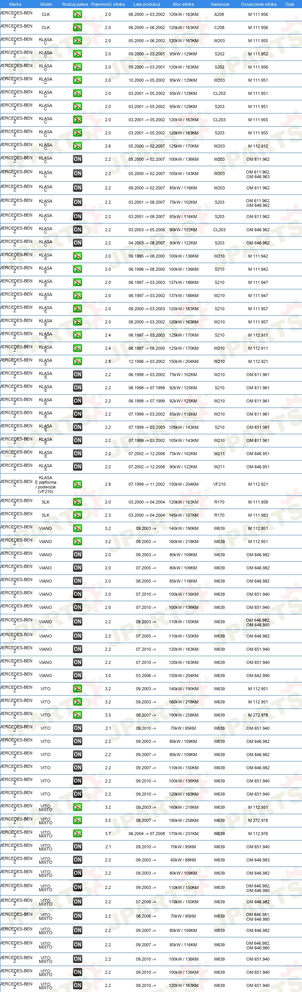Select the date range 12.1996 -> 03.2002

[147, 361]
